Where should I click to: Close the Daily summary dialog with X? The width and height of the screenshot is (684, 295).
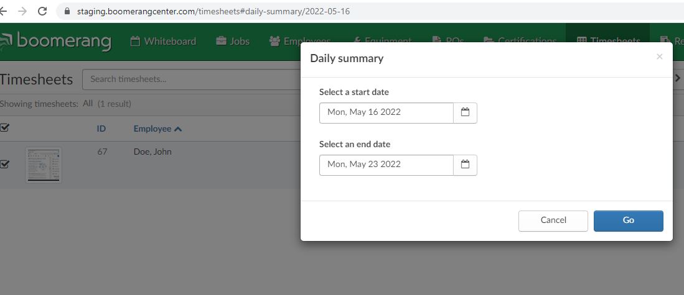pyautogui.click(x=659, y=57)
